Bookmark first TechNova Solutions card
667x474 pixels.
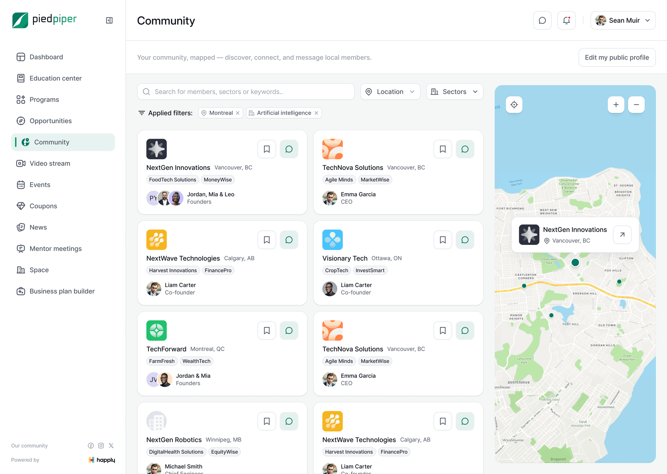point(443,149)
